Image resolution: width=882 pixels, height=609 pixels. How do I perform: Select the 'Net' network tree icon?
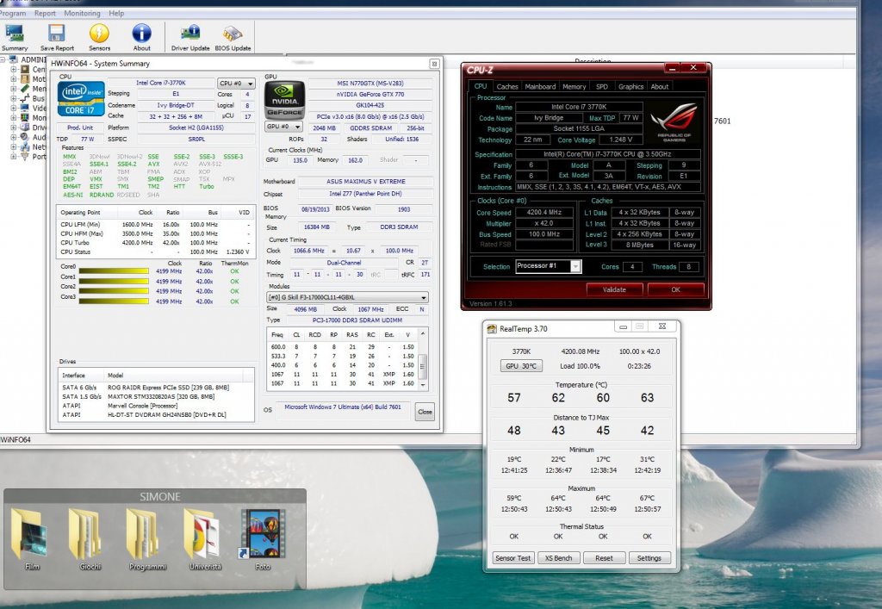(x=25, y=146)
